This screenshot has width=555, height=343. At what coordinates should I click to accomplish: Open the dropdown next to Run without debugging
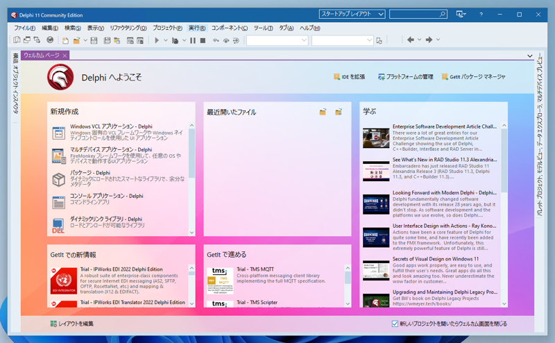(184, 40)
